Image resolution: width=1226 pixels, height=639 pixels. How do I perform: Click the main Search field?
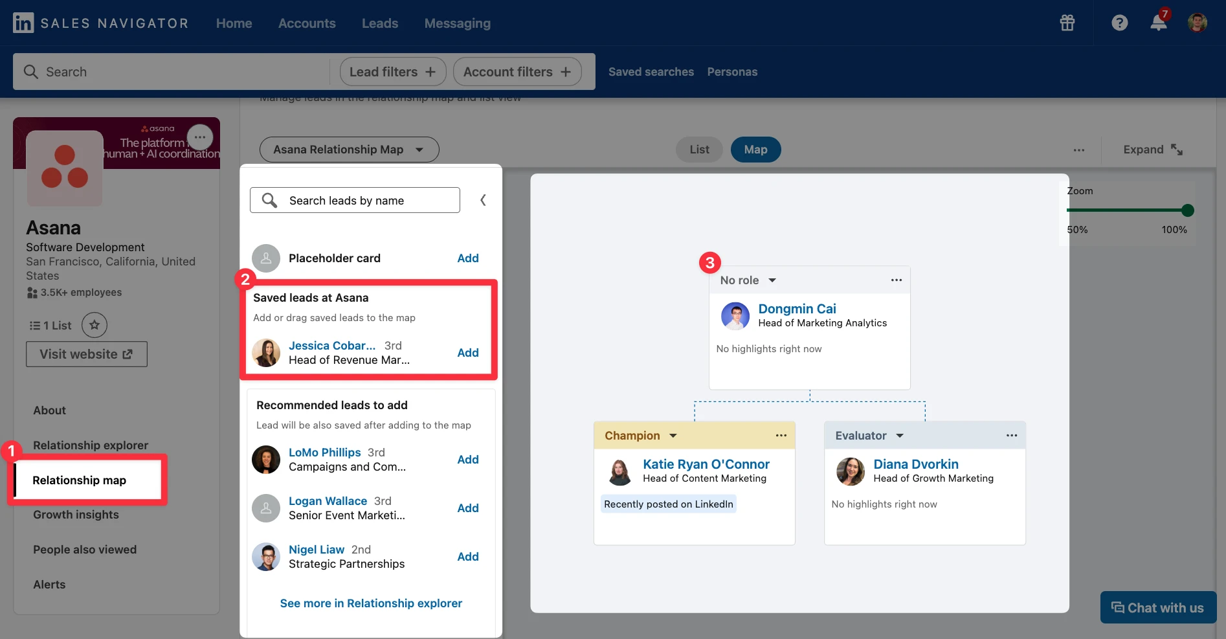[x=172, y=72]
